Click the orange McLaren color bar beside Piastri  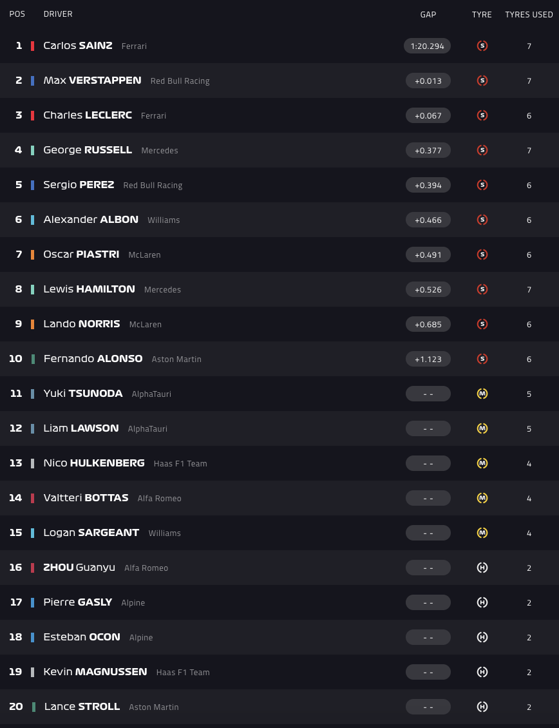click(32, 254)
